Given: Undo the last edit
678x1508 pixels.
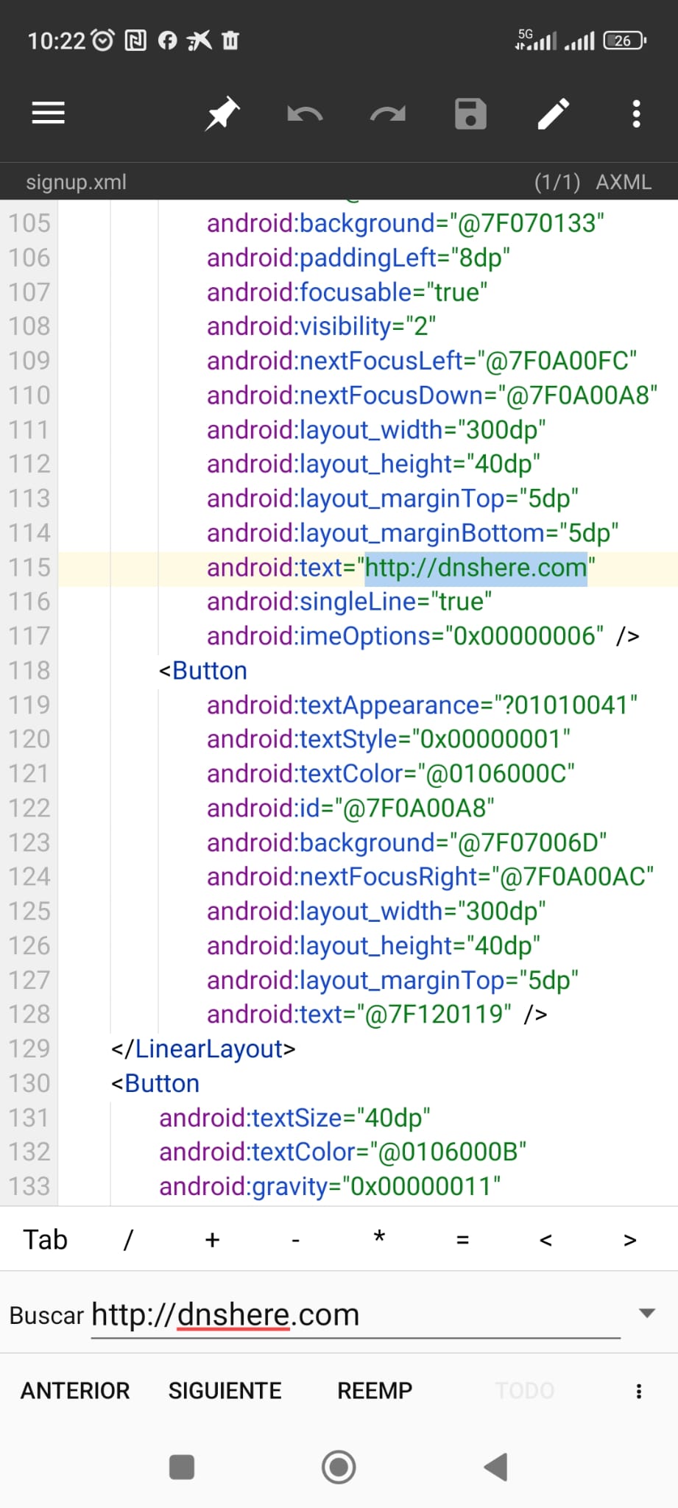Looking at the screenshot, I should pyautogui.click(x=305, y=114).
